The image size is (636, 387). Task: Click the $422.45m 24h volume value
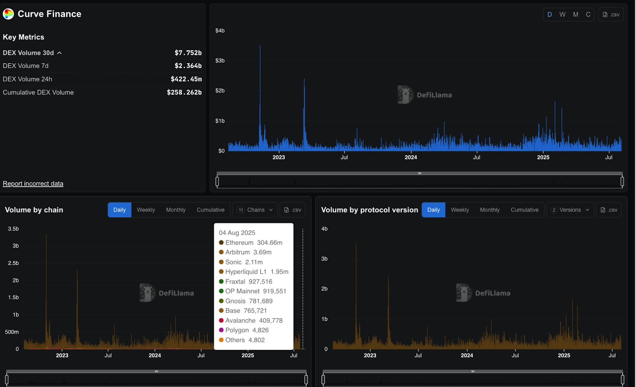pos(186,79)
